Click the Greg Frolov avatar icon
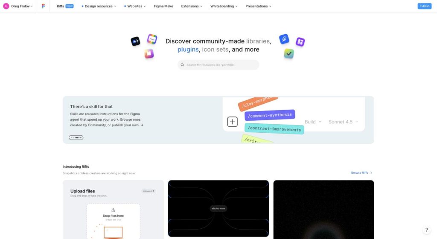437x239 pixels. 6,6
